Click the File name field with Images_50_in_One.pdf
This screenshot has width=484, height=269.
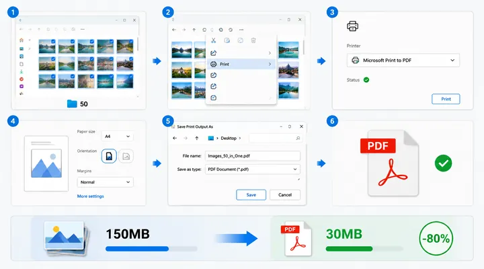[253, 156]
